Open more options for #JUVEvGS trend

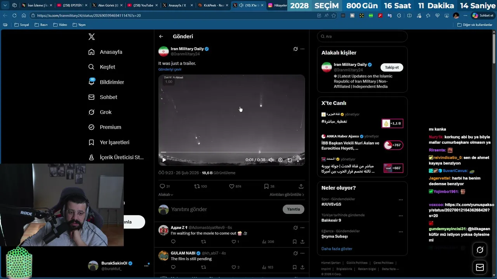(x=401, y=200)
